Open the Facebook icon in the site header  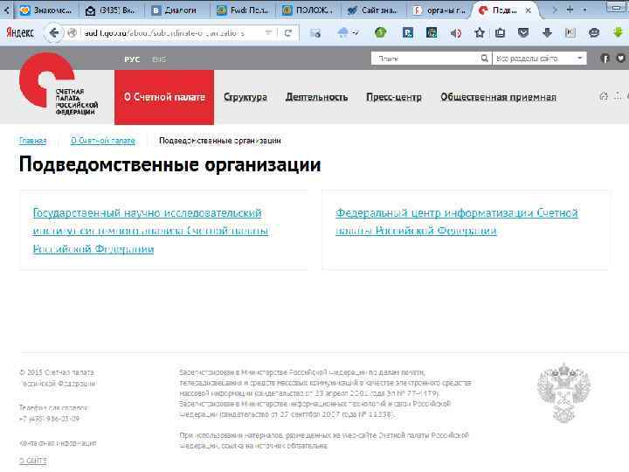605,59
